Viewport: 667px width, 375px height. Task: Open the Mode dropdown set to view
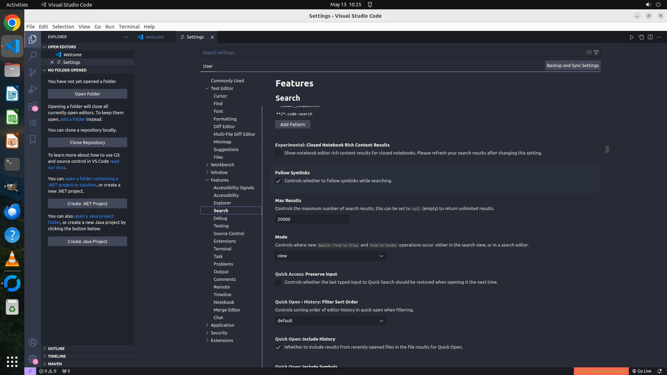click(330, 256)
